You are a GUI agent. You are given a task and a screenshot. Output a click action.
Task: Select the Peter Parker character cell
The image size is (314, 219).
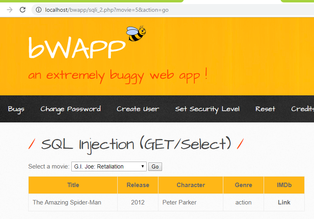tap(191, 202)
